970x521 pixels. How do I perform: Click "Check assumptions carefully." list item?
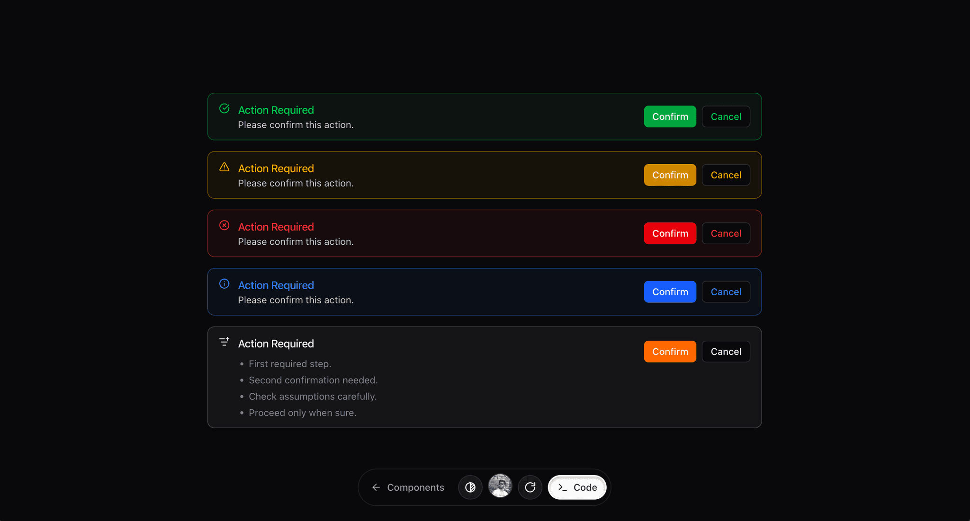pos(313,397)
